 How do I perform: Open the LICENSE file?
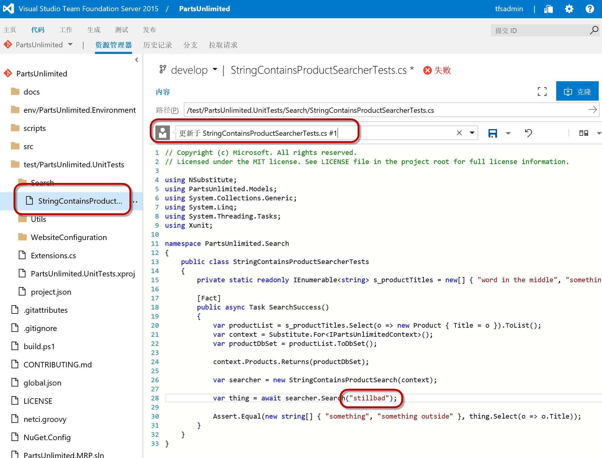[38, 401]
